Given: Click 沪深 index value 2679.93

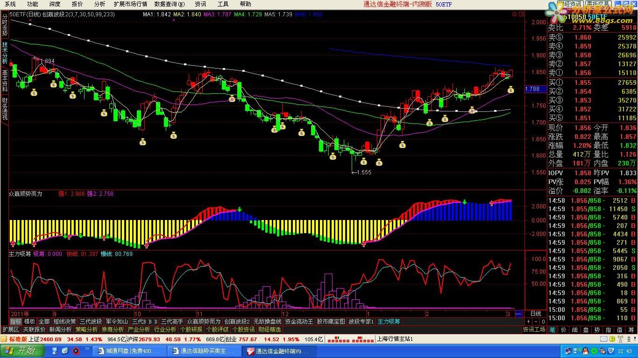Looking at the screenshot, I should tap(149, 339).
